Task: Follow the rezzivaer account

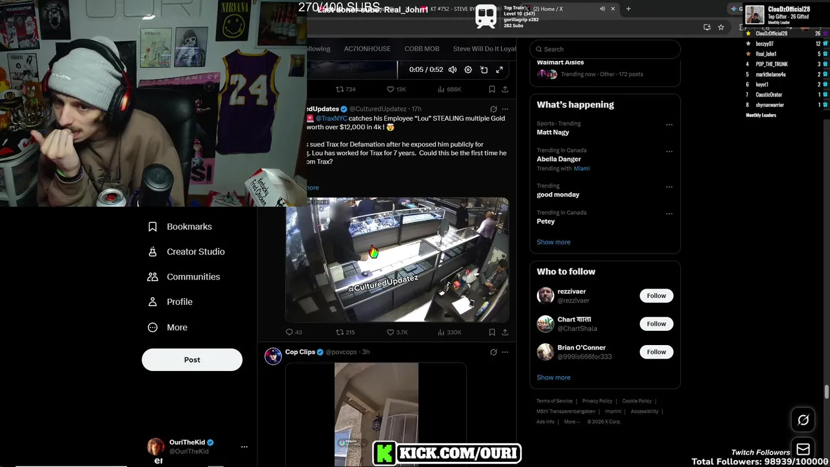Action: (x=656, y=296)
